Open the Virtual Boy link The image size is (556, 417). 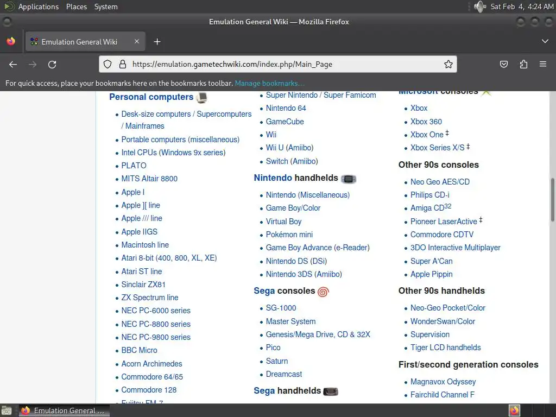(x=283, y=222)
